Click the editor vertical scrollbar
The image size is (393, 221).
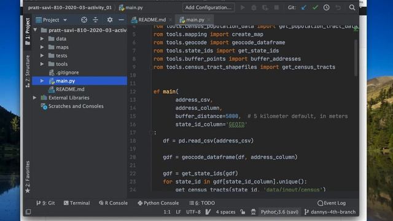pyautogui.click(x=356, y=58)
